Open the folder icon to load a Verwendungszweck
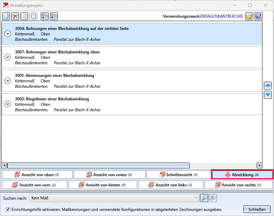 250,16
